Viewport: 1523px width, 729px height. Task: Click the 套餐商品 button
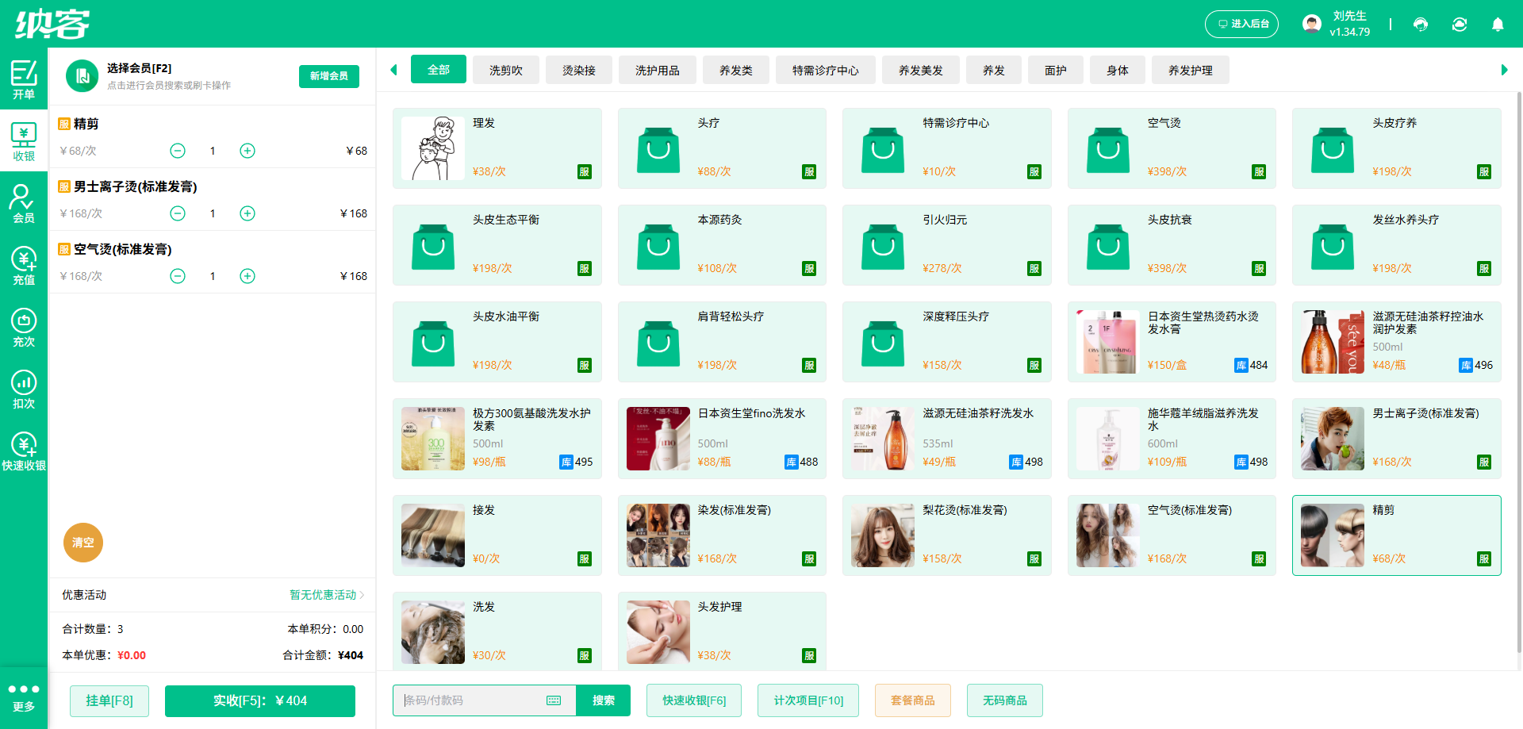coord(913,700)
